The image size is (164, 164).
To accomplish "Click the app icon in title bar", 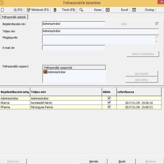I will (3, 3).
